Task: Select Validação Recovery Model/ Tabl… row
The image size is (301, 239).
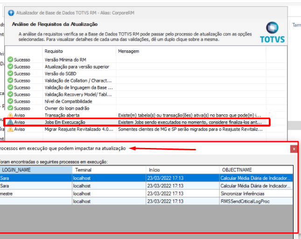Action: point(78,94)
